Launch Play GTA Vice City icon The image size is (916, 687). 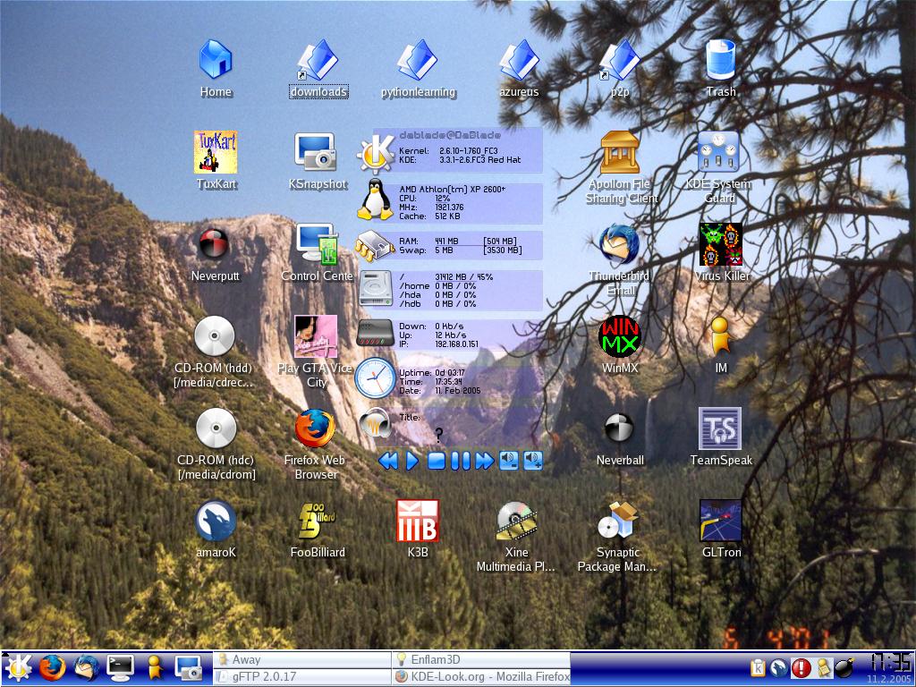pos(316,336)
